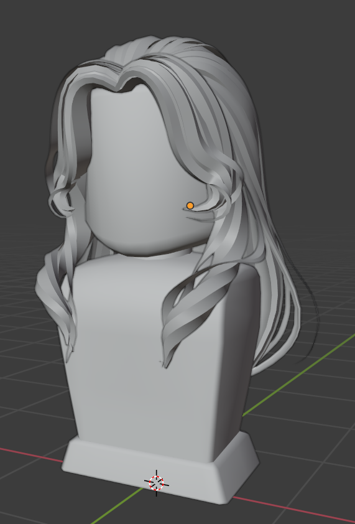Click the red-white 3D cursor crosshair

pyautogui.click(x=156, y=483)
